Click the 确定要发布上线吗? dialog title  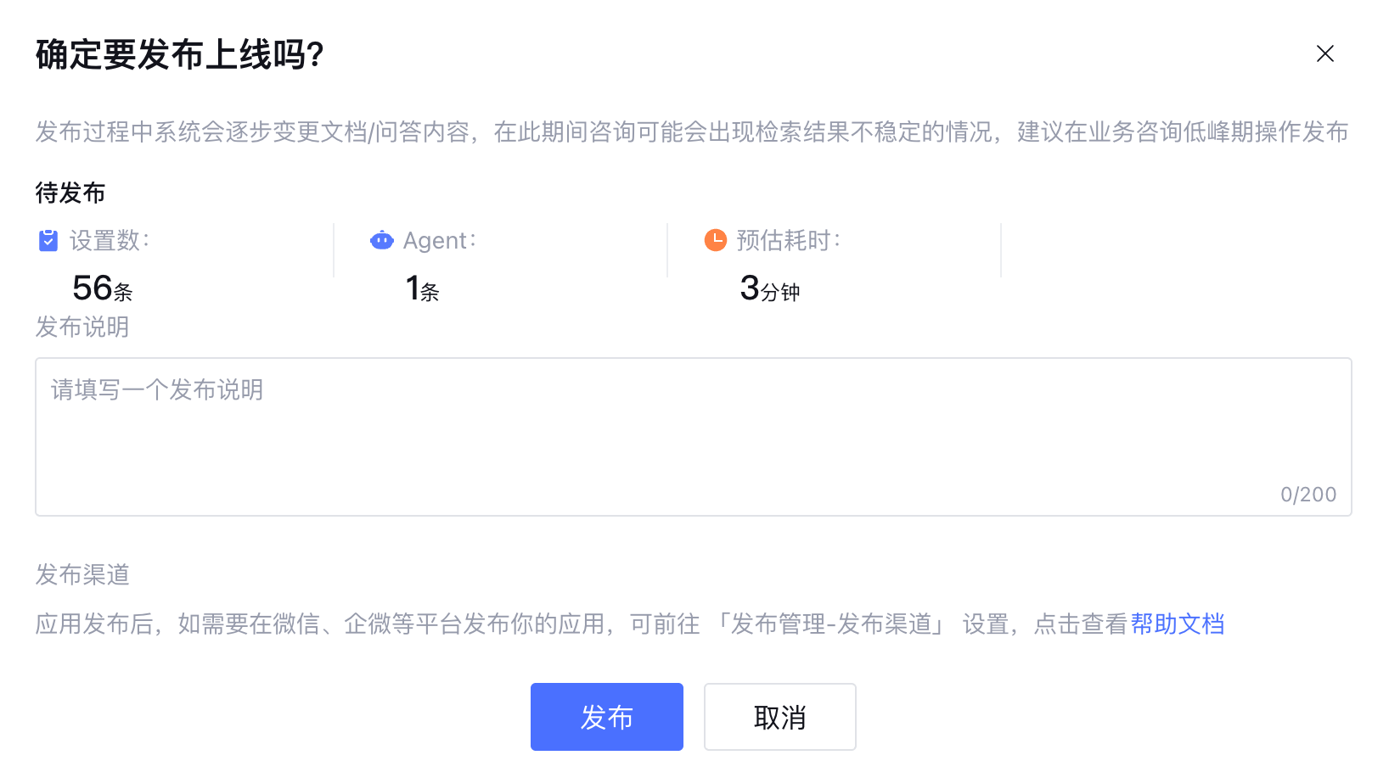pyautogui.click(x=180, y=55)
